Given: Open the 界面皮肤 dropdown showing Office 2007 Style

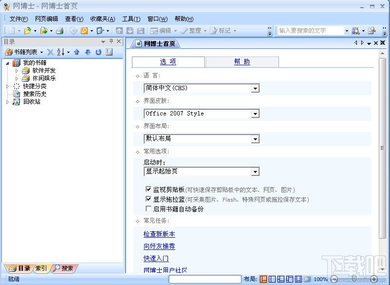Looking at the screenshot, I should pos(256,114).
